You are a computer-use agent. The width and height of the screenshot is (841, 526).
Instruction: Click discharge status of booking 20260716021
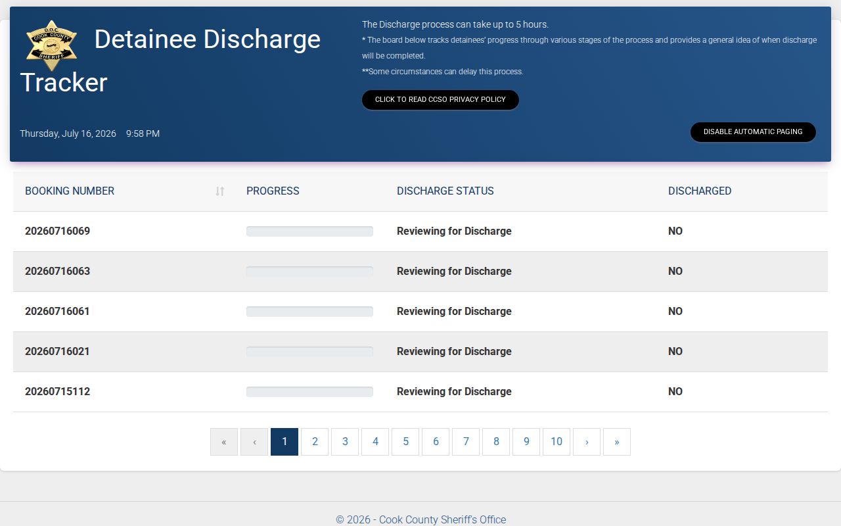coord(454,352)
